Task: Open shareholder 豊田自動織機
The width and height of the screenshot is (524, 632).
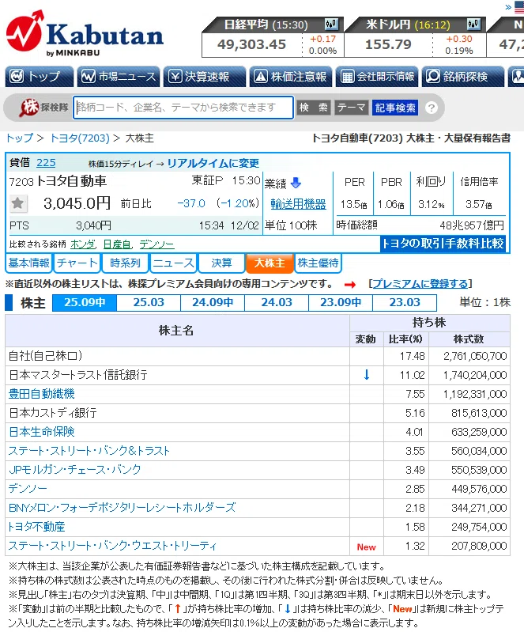Action: [x=42, y=394]
